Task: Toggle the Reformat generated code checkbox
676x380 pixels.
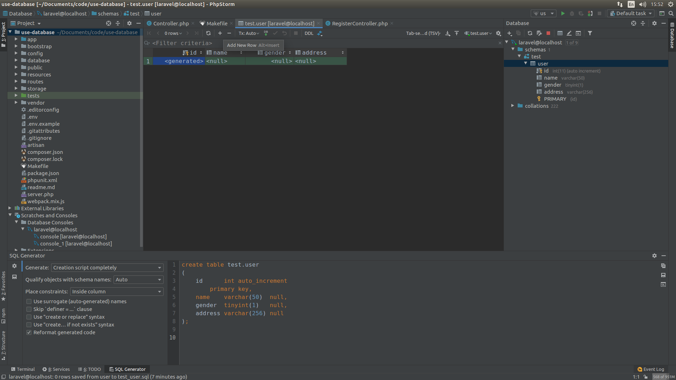Action: [29, 332]
